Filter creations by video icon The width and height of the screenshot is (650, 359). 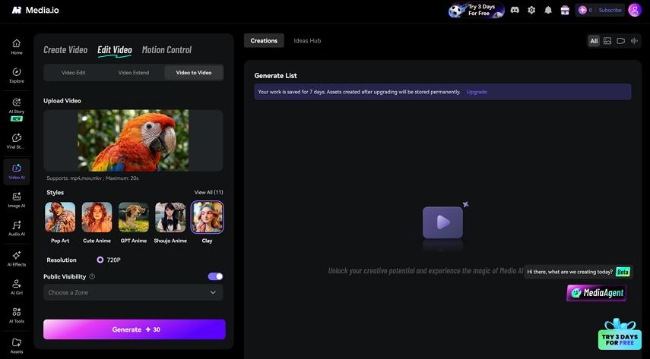pyautogui.click(x=620, y=40)
